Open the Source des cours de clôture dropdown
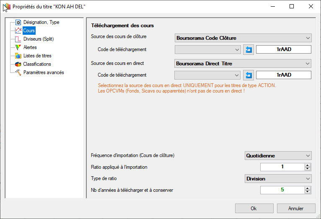 pos(243,38)
